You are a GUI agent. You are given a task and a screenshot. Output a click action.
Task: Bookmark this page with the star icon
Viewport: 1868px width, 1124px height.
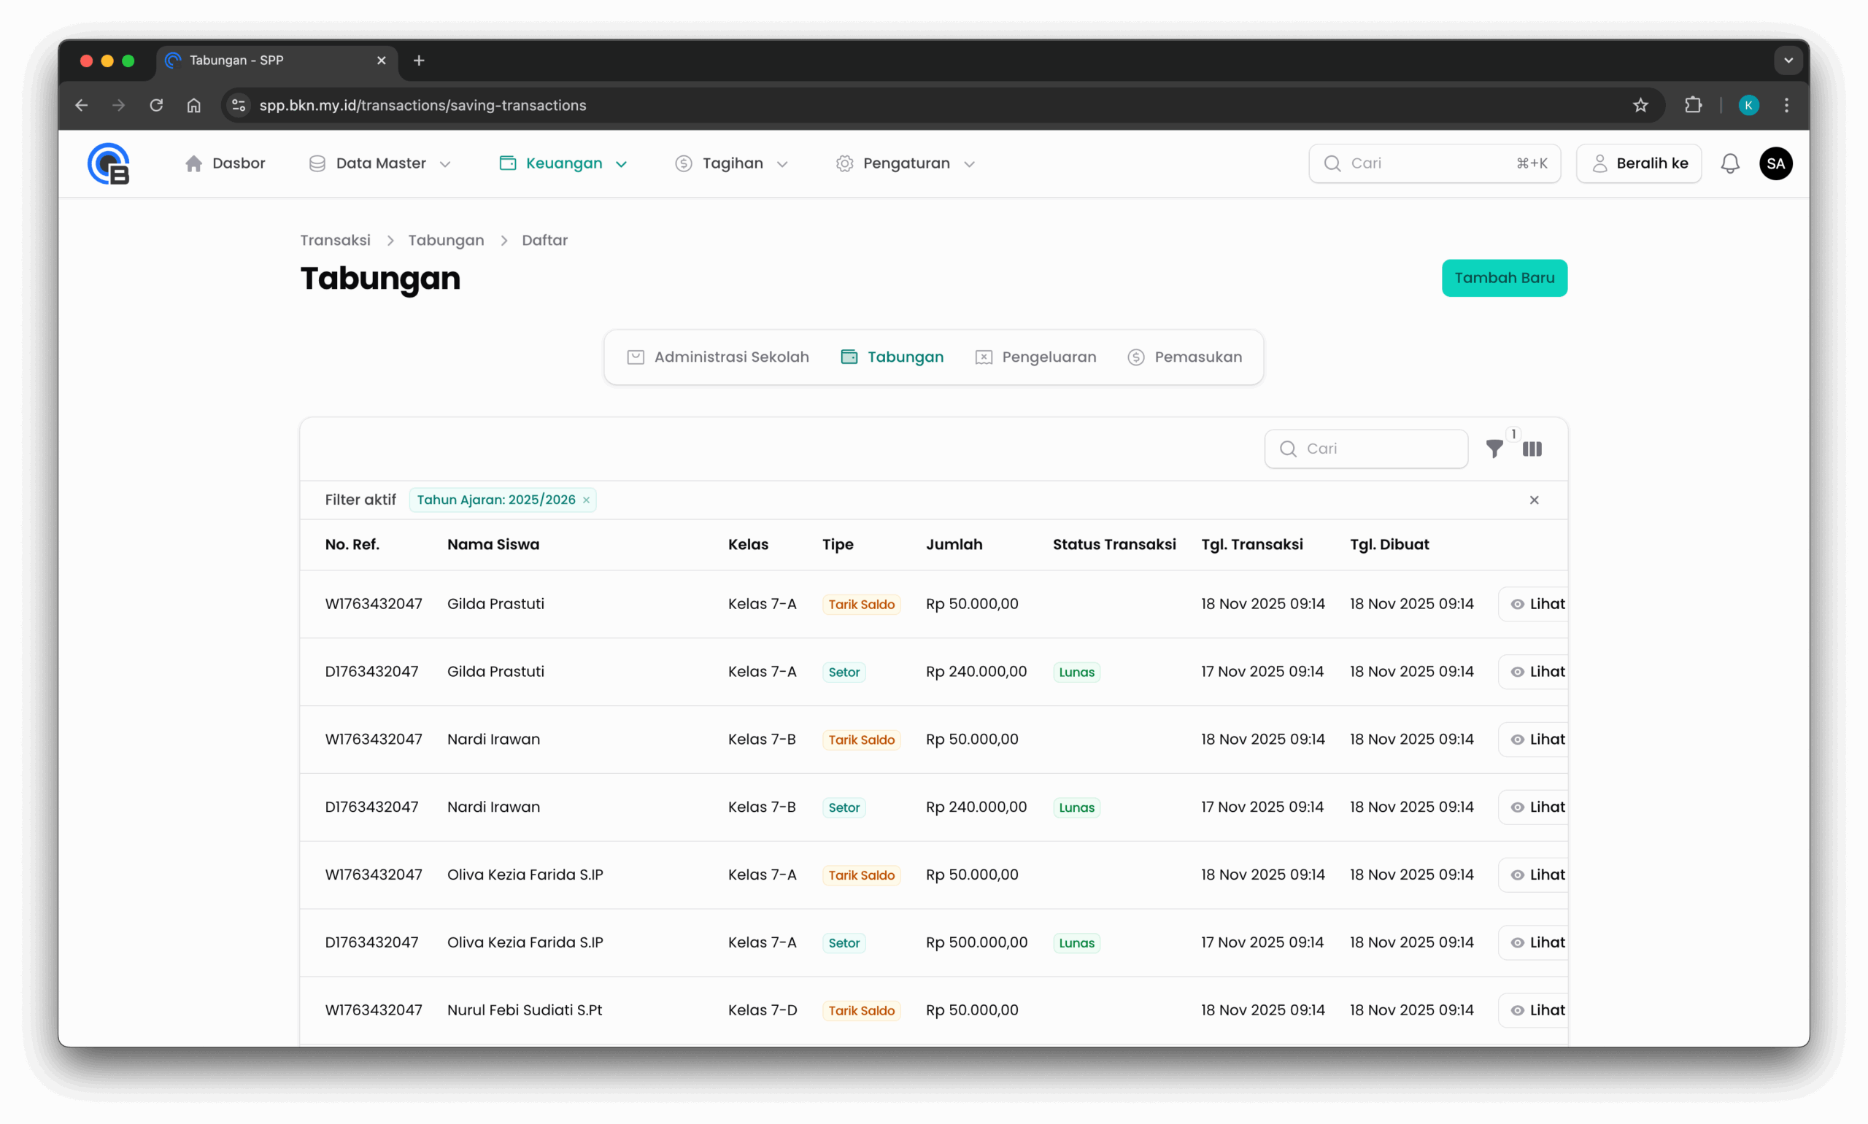(x=1640, y=105)
